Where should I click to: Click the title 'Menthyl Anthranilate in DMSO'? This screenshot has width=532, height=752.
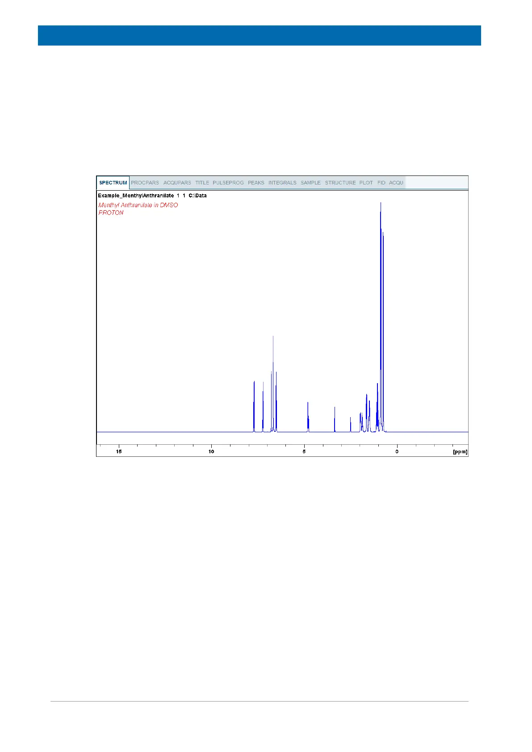tap(138, 205)
